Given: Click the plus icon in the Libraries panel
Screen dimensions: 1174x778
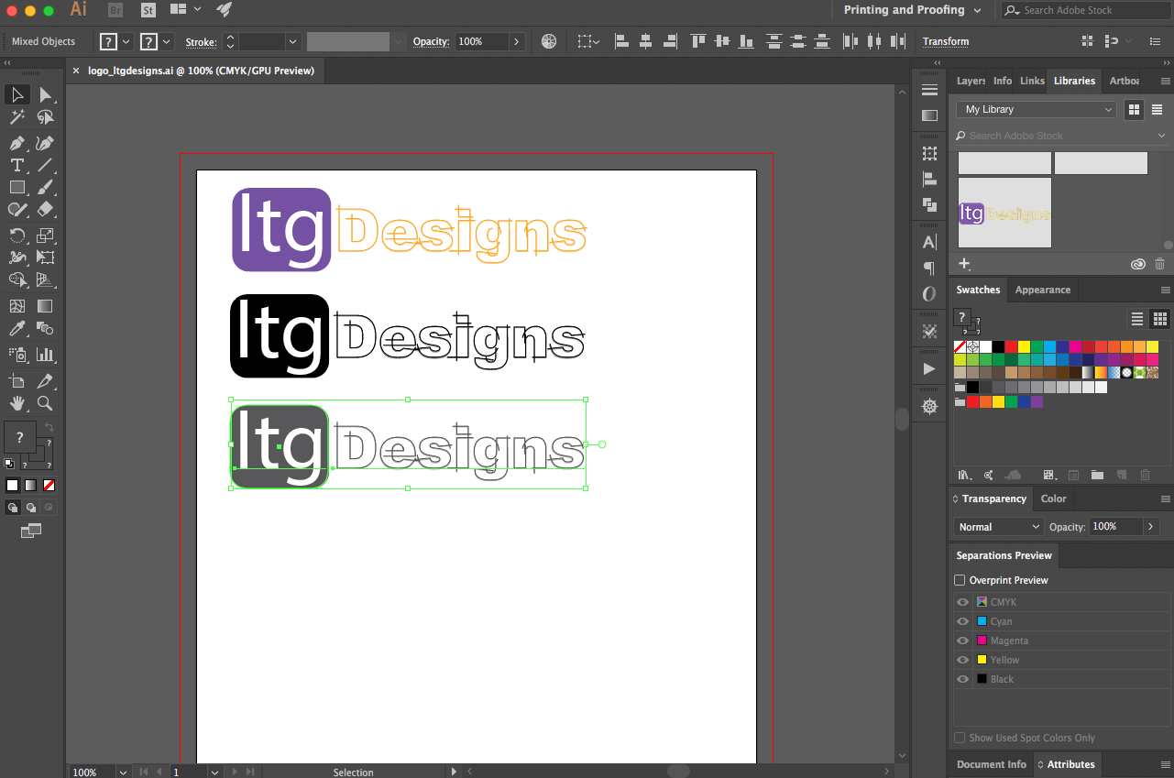Looking at the screenshot, I should (x=964, y=264).
